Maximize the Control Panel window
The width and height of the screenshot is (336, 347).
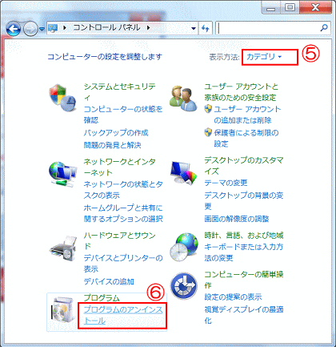pos(290,7)
